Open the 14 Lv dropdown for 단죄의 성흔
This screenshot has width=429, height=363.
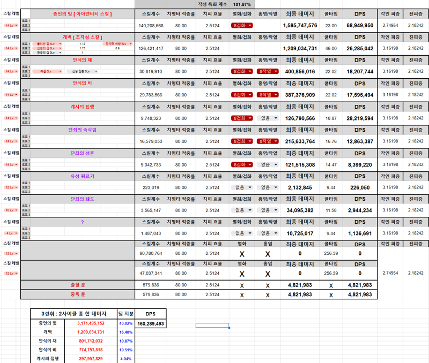tap(11, 165)
